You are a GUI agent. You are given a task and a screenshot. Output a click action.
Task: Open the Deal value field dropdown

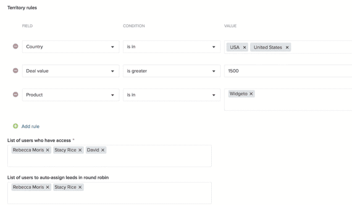[70, 71]
